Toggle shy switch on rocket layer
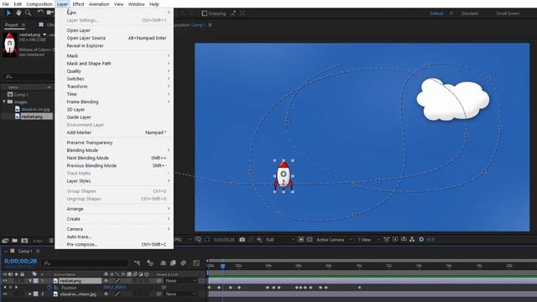 coord(107,281)
